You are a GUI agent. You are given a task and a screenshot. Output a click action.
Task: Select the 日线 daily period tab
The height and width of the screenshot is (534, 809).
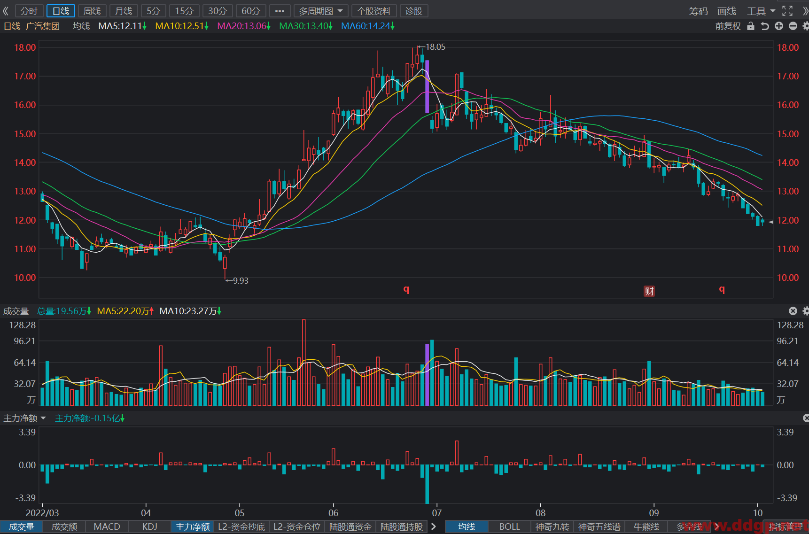click(x=61, y=11)
